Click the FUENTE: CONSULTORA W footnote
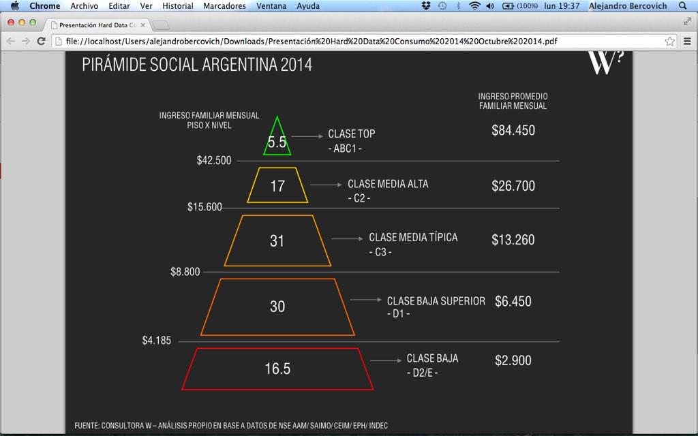This screenshot has width=698, height=436. point(231,425)
